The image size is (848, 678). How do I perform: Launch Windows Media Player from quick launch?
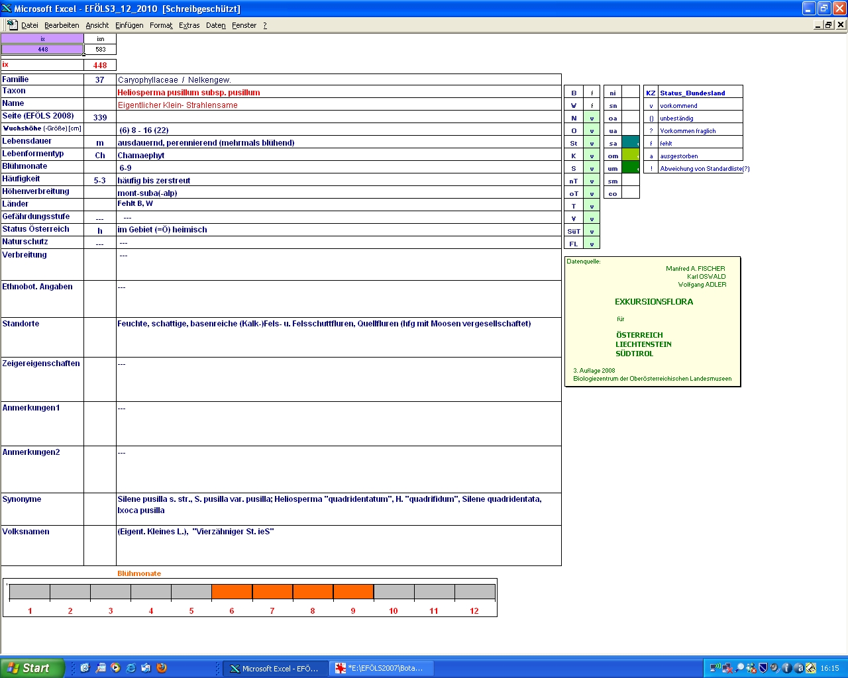[116, 668]
